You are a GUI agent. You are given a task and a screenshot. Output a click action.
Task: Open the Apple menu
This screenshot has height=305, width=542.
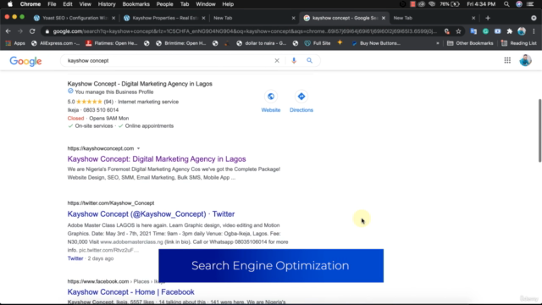coord(10,4)
